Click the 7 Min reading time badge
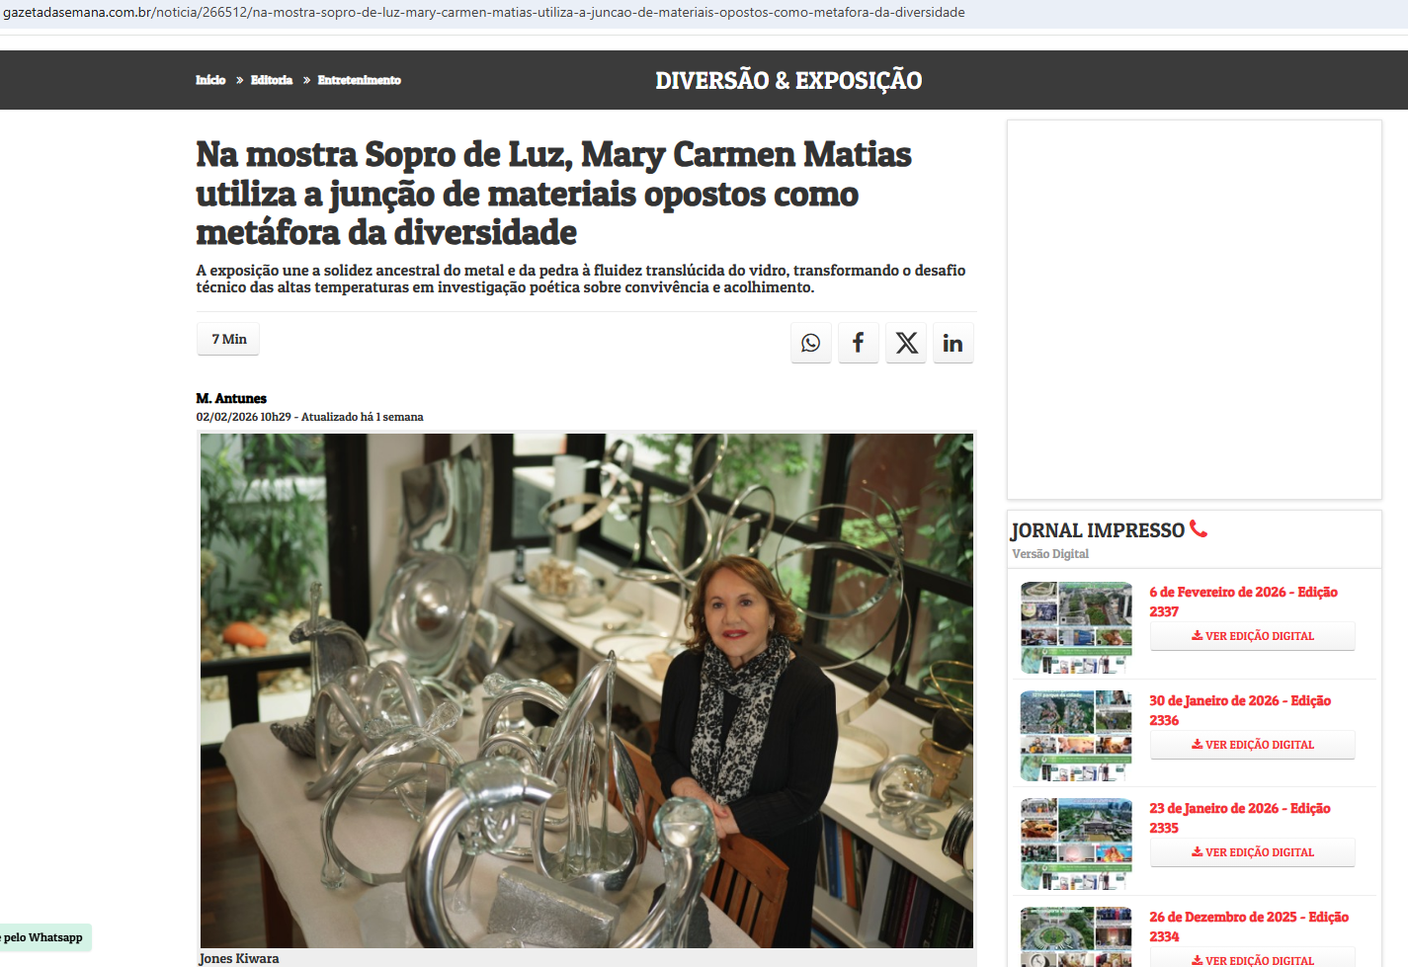Viewport: 1408px width, 967px height. click(229, 339)
